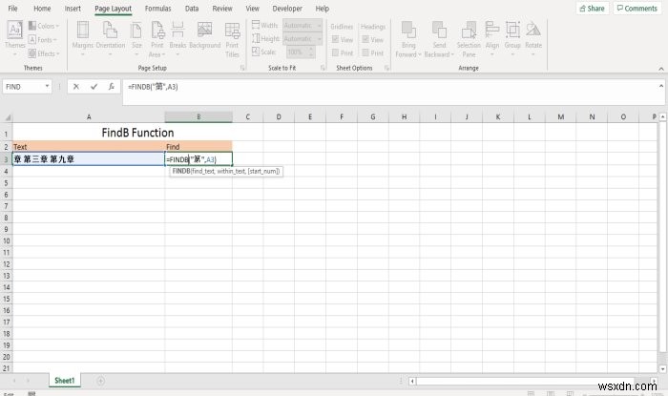The width and height of the screenshot is (668, 396).
Task: Switch to the Formulas tab
Action: [158, 9]
